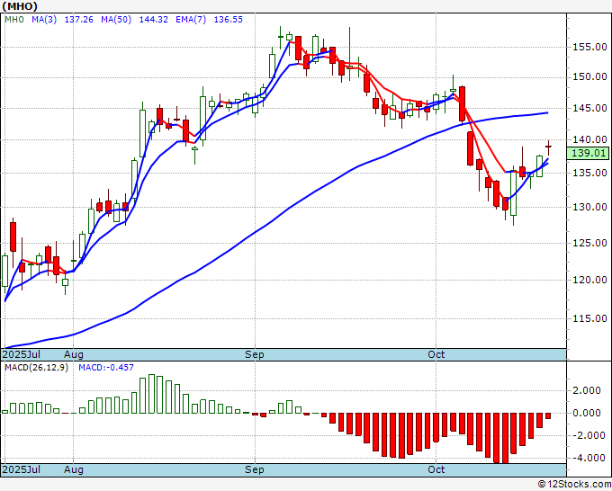Viewport: 612px width, 491px height.
Task: Select the MHO ticker label in legend
Action: (x=14, y=20)
